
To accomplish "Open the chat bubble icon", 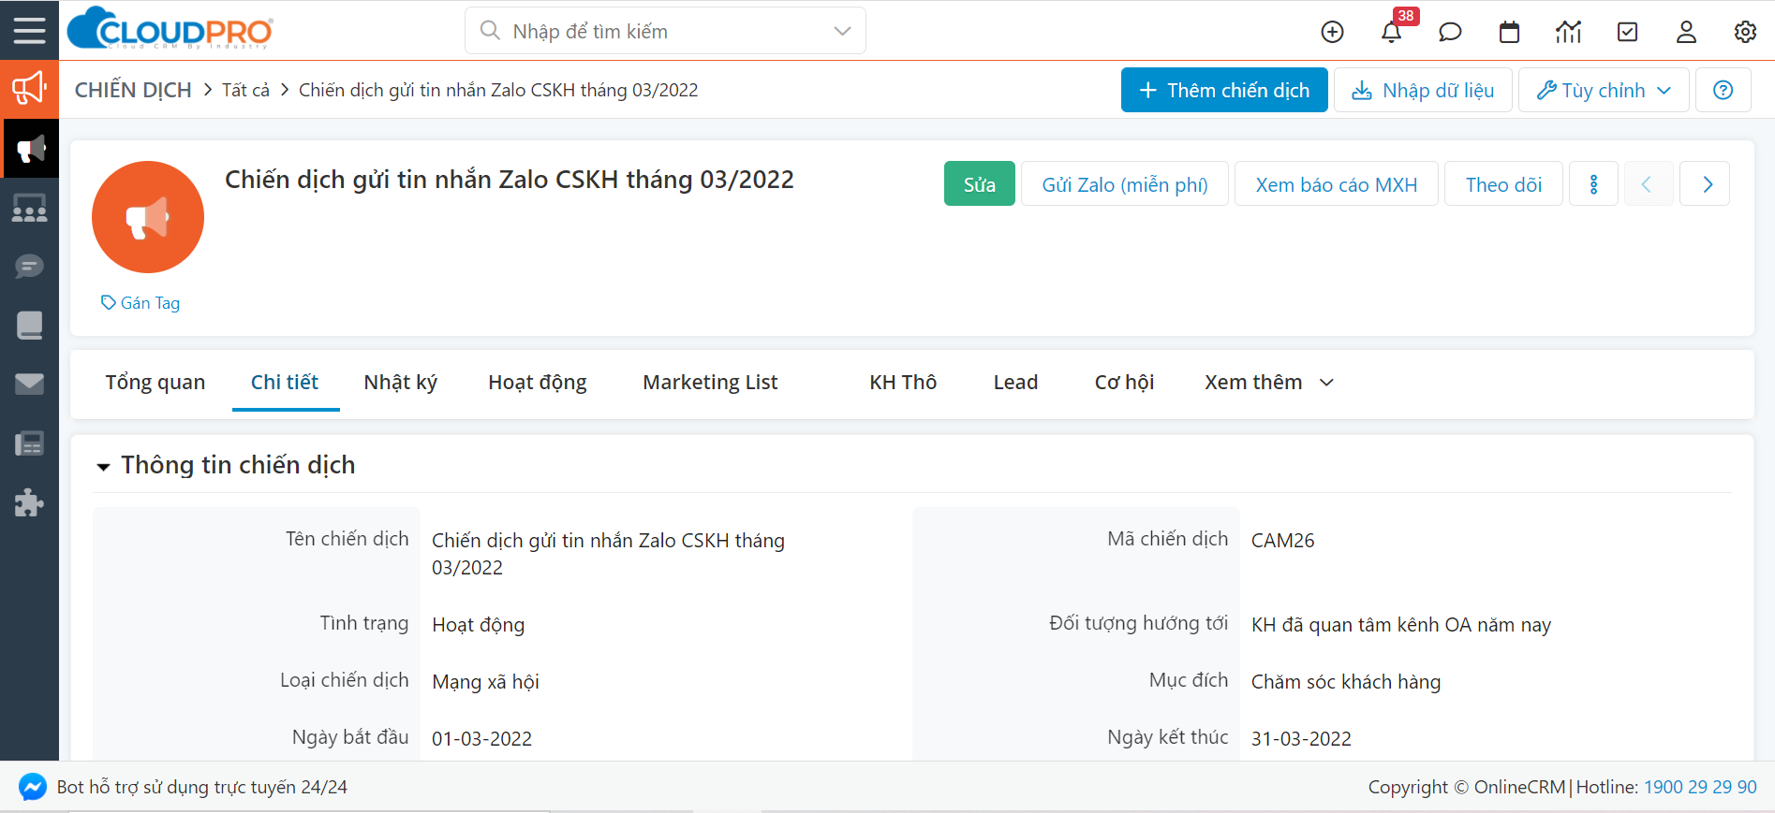I will coord(1450,32).
